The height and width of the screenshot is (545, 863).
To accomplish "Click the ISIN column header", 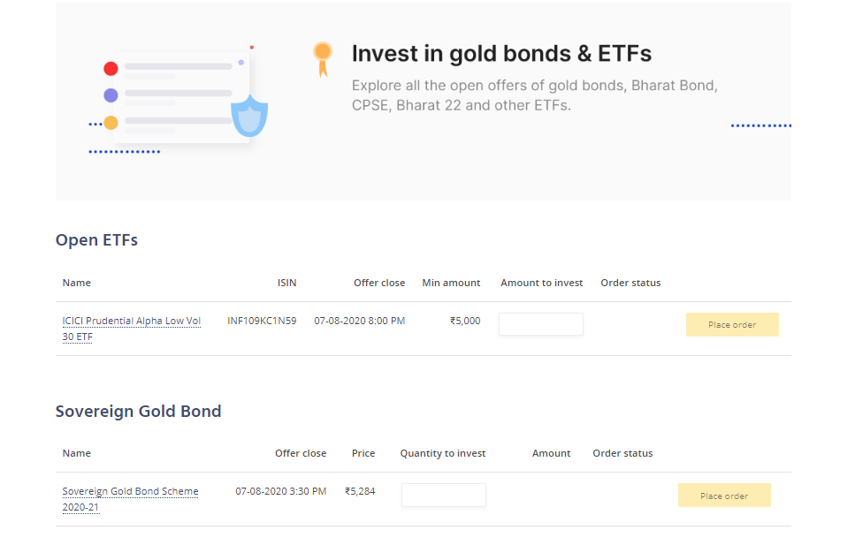I will pyautogui.click(x=286, y=283).
